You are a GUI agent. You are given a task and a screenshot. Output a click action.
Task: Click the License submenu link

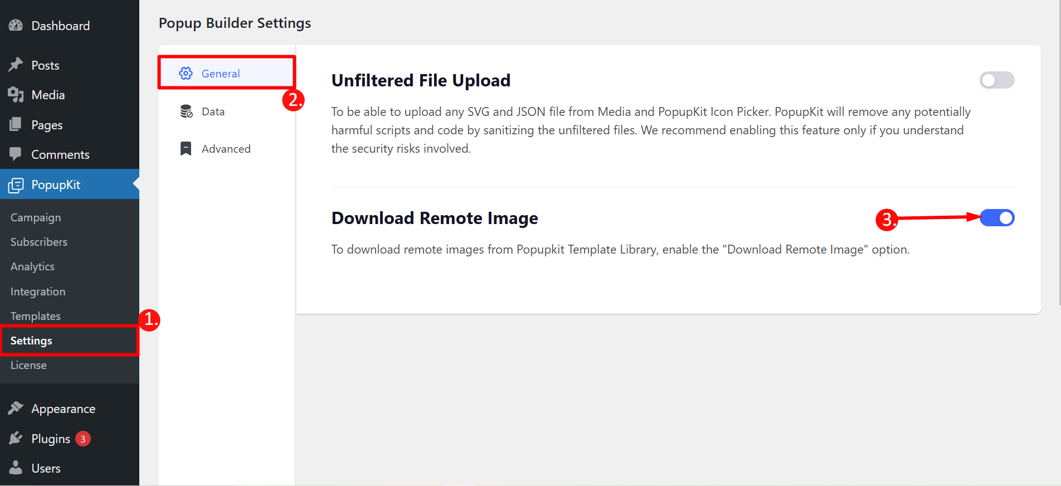pyautogui.click(x=28, y=365)
